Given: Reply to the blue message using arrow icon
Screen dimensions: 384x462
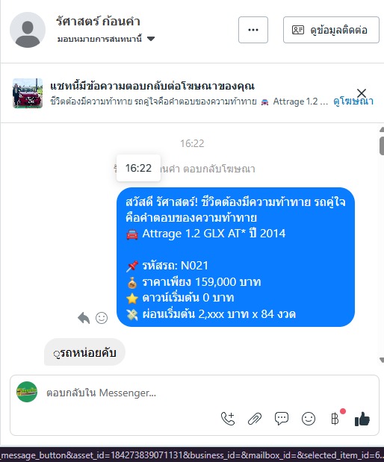Looking at the screenshot, I should coord(84,318).
